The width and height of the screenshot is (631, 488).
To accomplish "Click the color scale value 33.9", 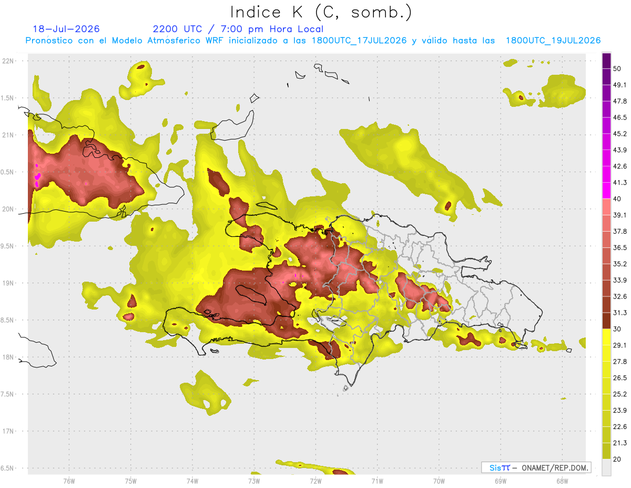I will tap(620, 280).
